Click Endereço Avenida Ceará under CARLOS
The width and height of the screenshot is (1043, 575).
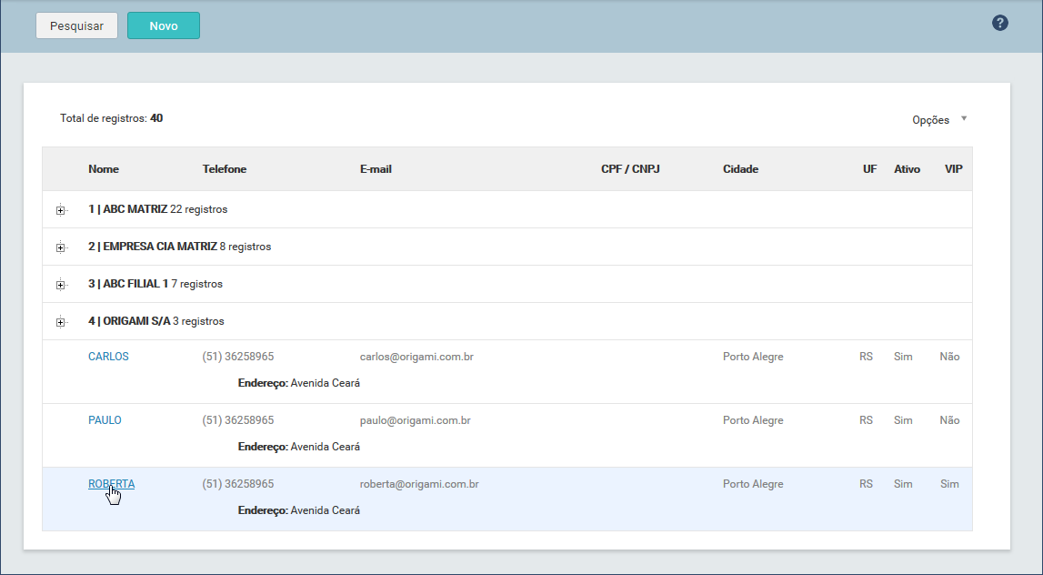click(x=299, y=383)
